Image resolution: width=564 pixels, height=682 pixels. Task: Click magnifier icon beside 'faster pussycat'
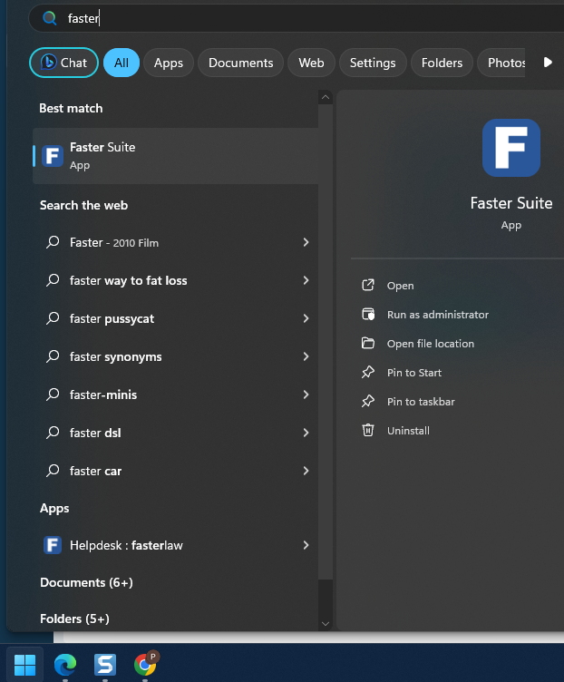pos(53,318)
